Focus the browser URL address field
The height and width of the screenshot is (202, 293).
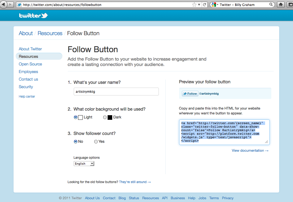[107, 5]
